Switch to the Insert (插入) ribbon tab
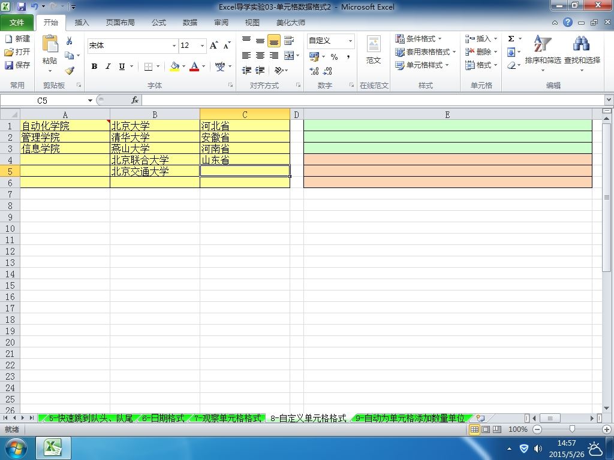This screenshot has width=614, height=460. pyautogui.click(x=82, y=23)
